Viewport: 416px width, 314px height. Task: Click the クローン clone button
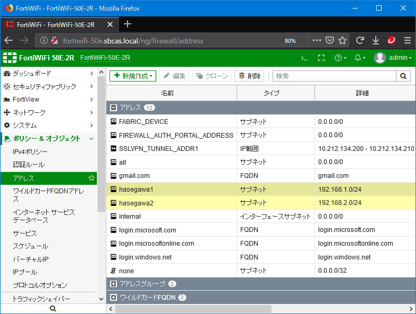[212, 76]
